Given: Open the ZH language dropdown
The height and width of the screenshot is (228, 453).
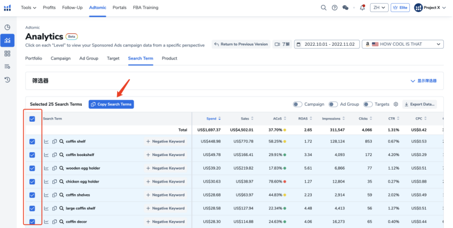Looking at the screenshot, I should (x=378, y=8).
